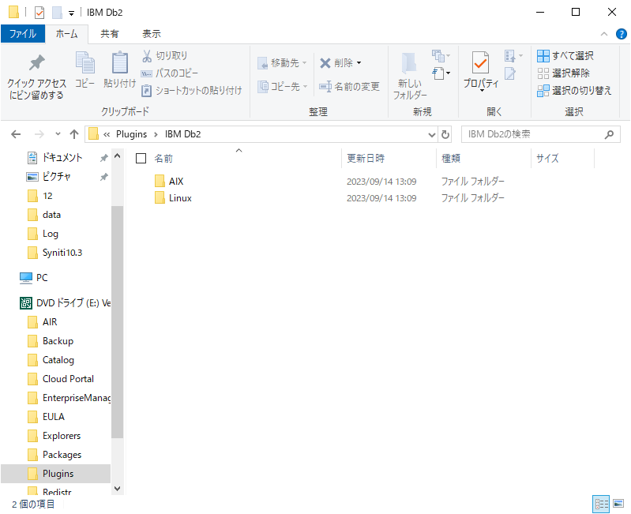Open the ファイル menu tab

coord(22,34)
